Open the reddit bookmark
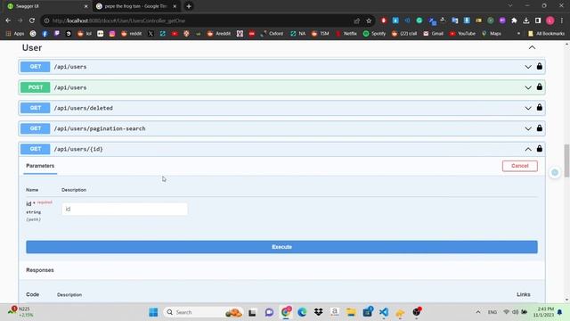The height and width of the screenshot is (321, 570). point(132,34)
